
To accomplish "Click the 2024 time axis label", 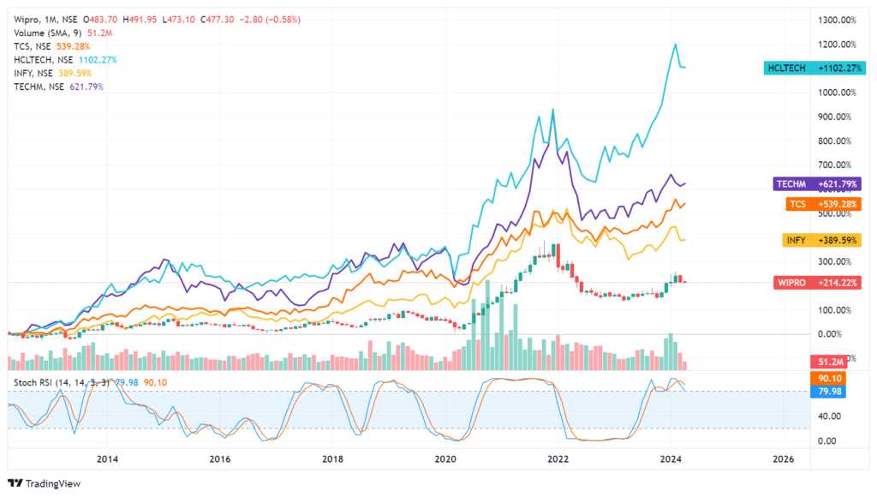I will pos(671,459).
